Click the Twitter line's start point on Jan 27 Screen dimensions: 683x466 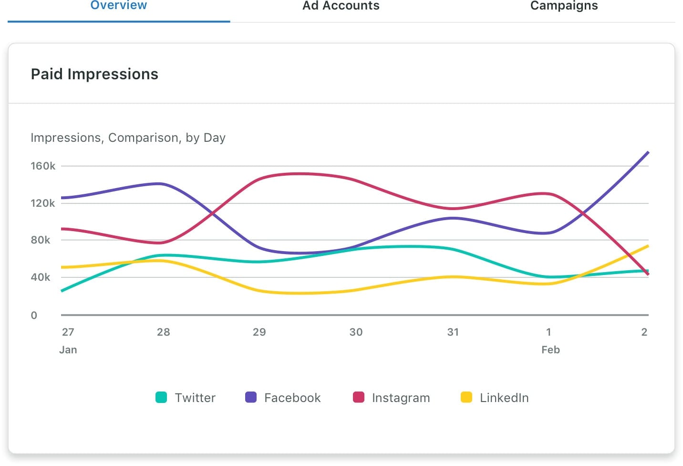[62, 291]
